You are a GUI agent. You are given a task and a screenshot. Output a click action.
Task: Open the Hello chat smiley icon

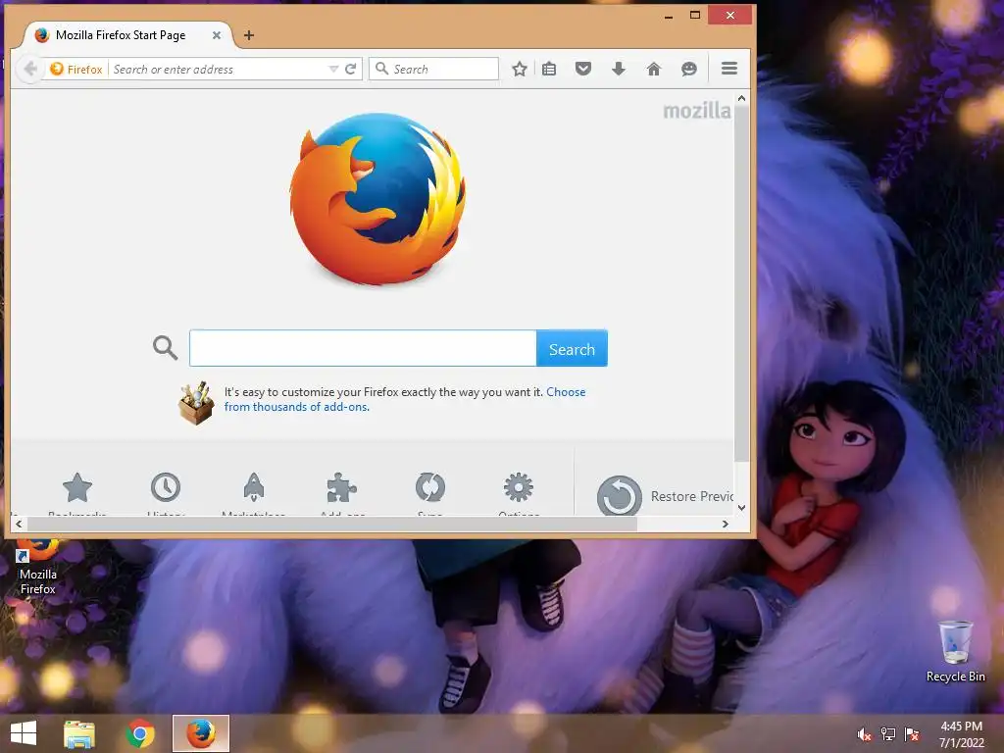coord(689,69)
